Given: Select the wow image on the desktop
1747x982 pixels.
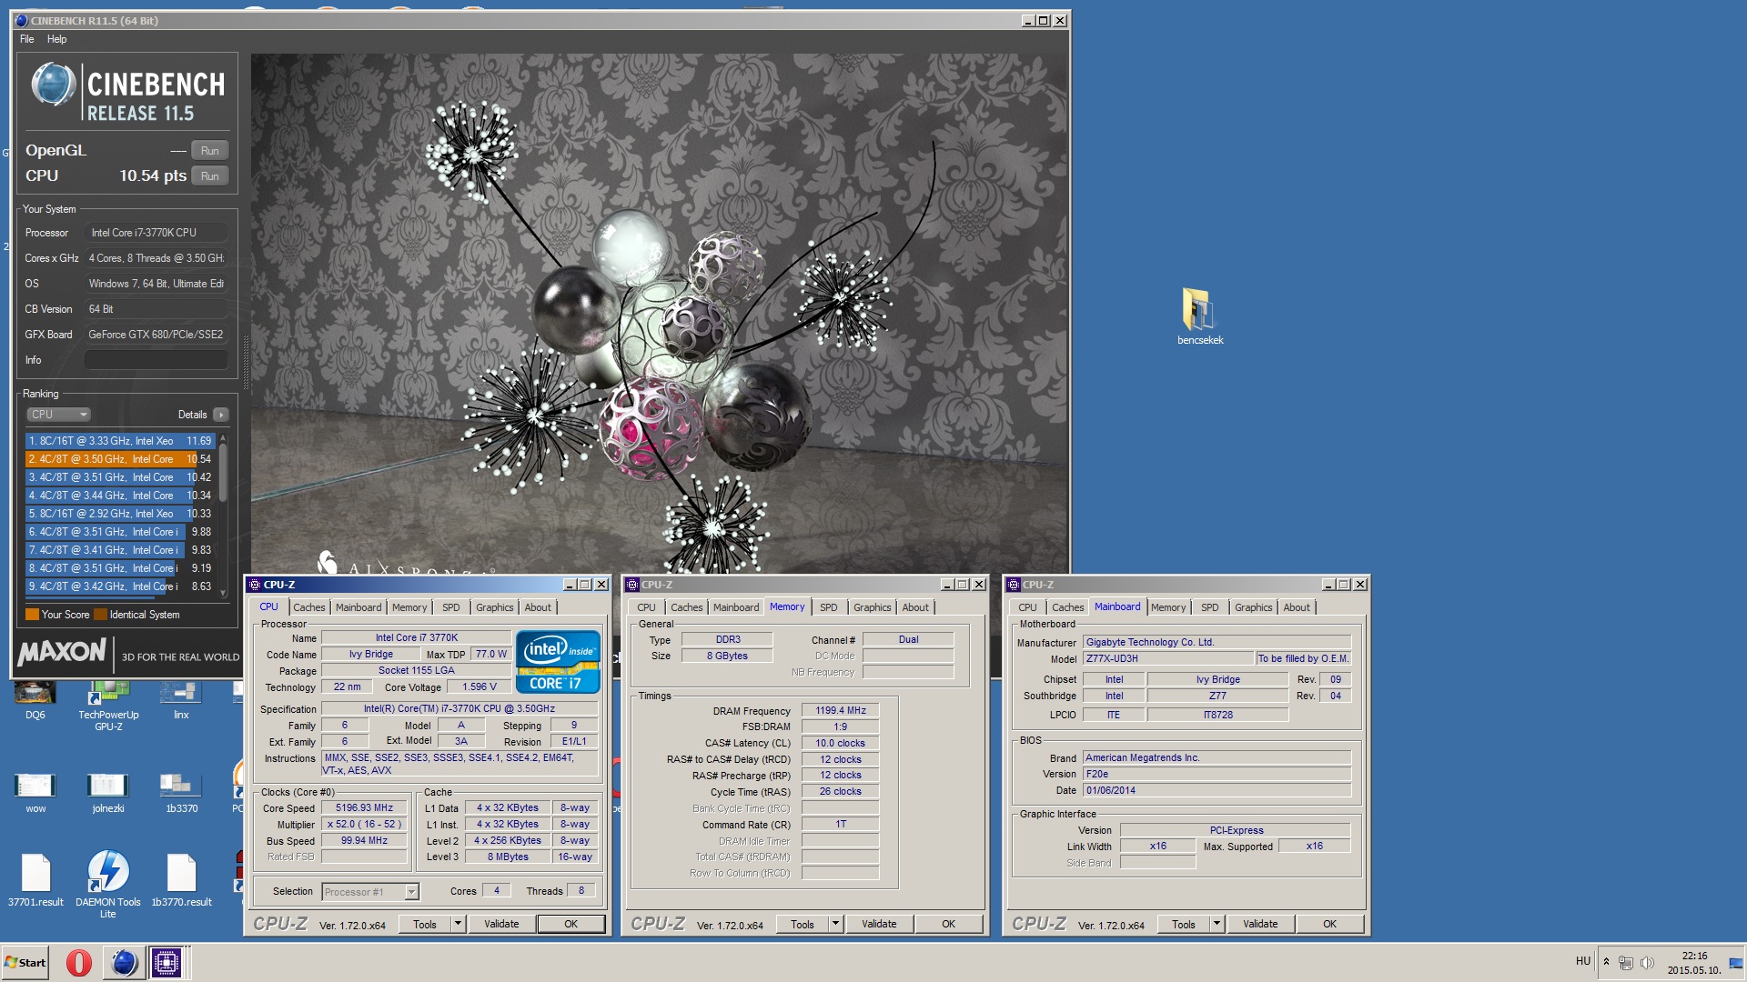Looking at the screenshot, I should (x=35, y=791).
